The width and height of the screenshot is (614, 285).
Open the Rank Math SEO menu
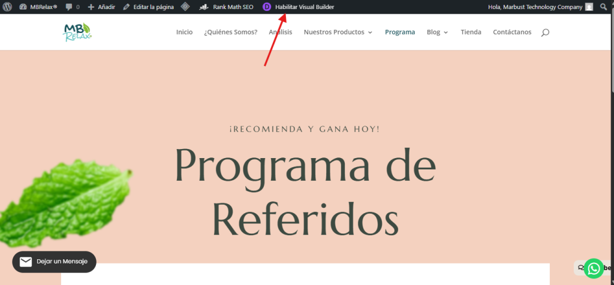pyautogui.click(x=226, y=7)
